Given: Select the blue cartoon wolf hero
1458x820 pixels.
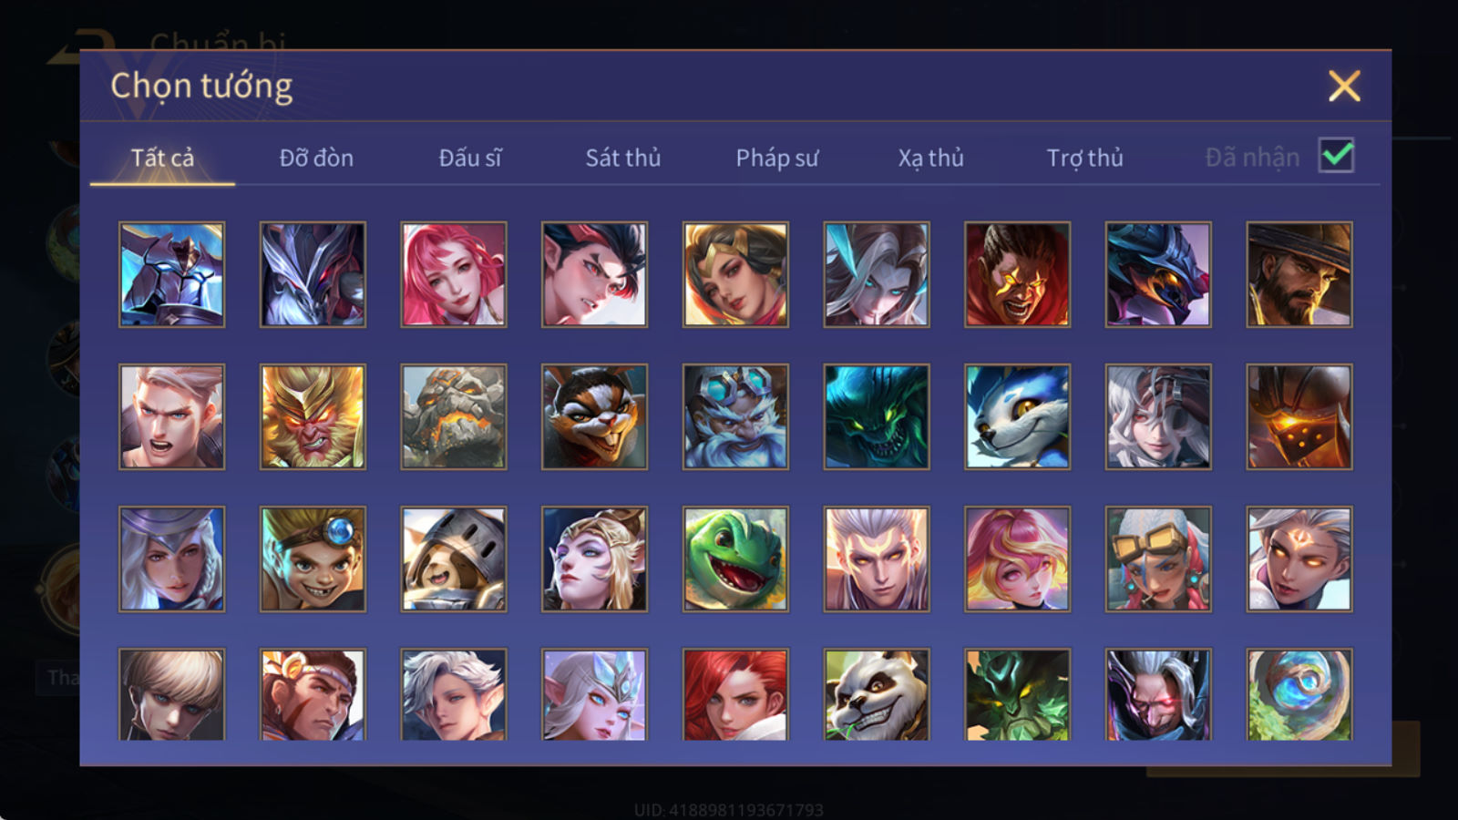Looking at the screenshot, I should pyautogui.click(x=1017, y=416).
